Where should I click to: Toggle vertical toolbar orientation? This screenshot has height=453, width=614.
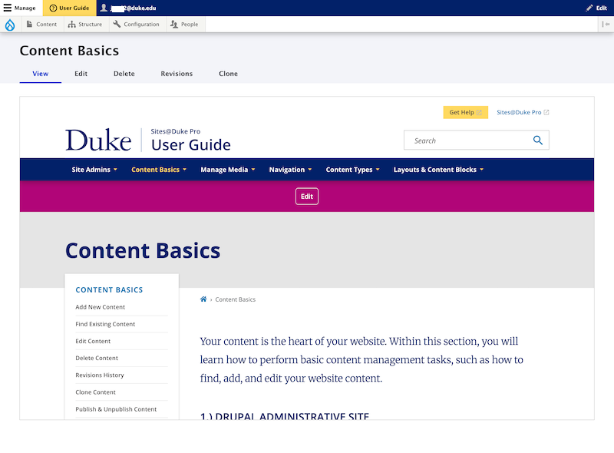click(606, 24)
